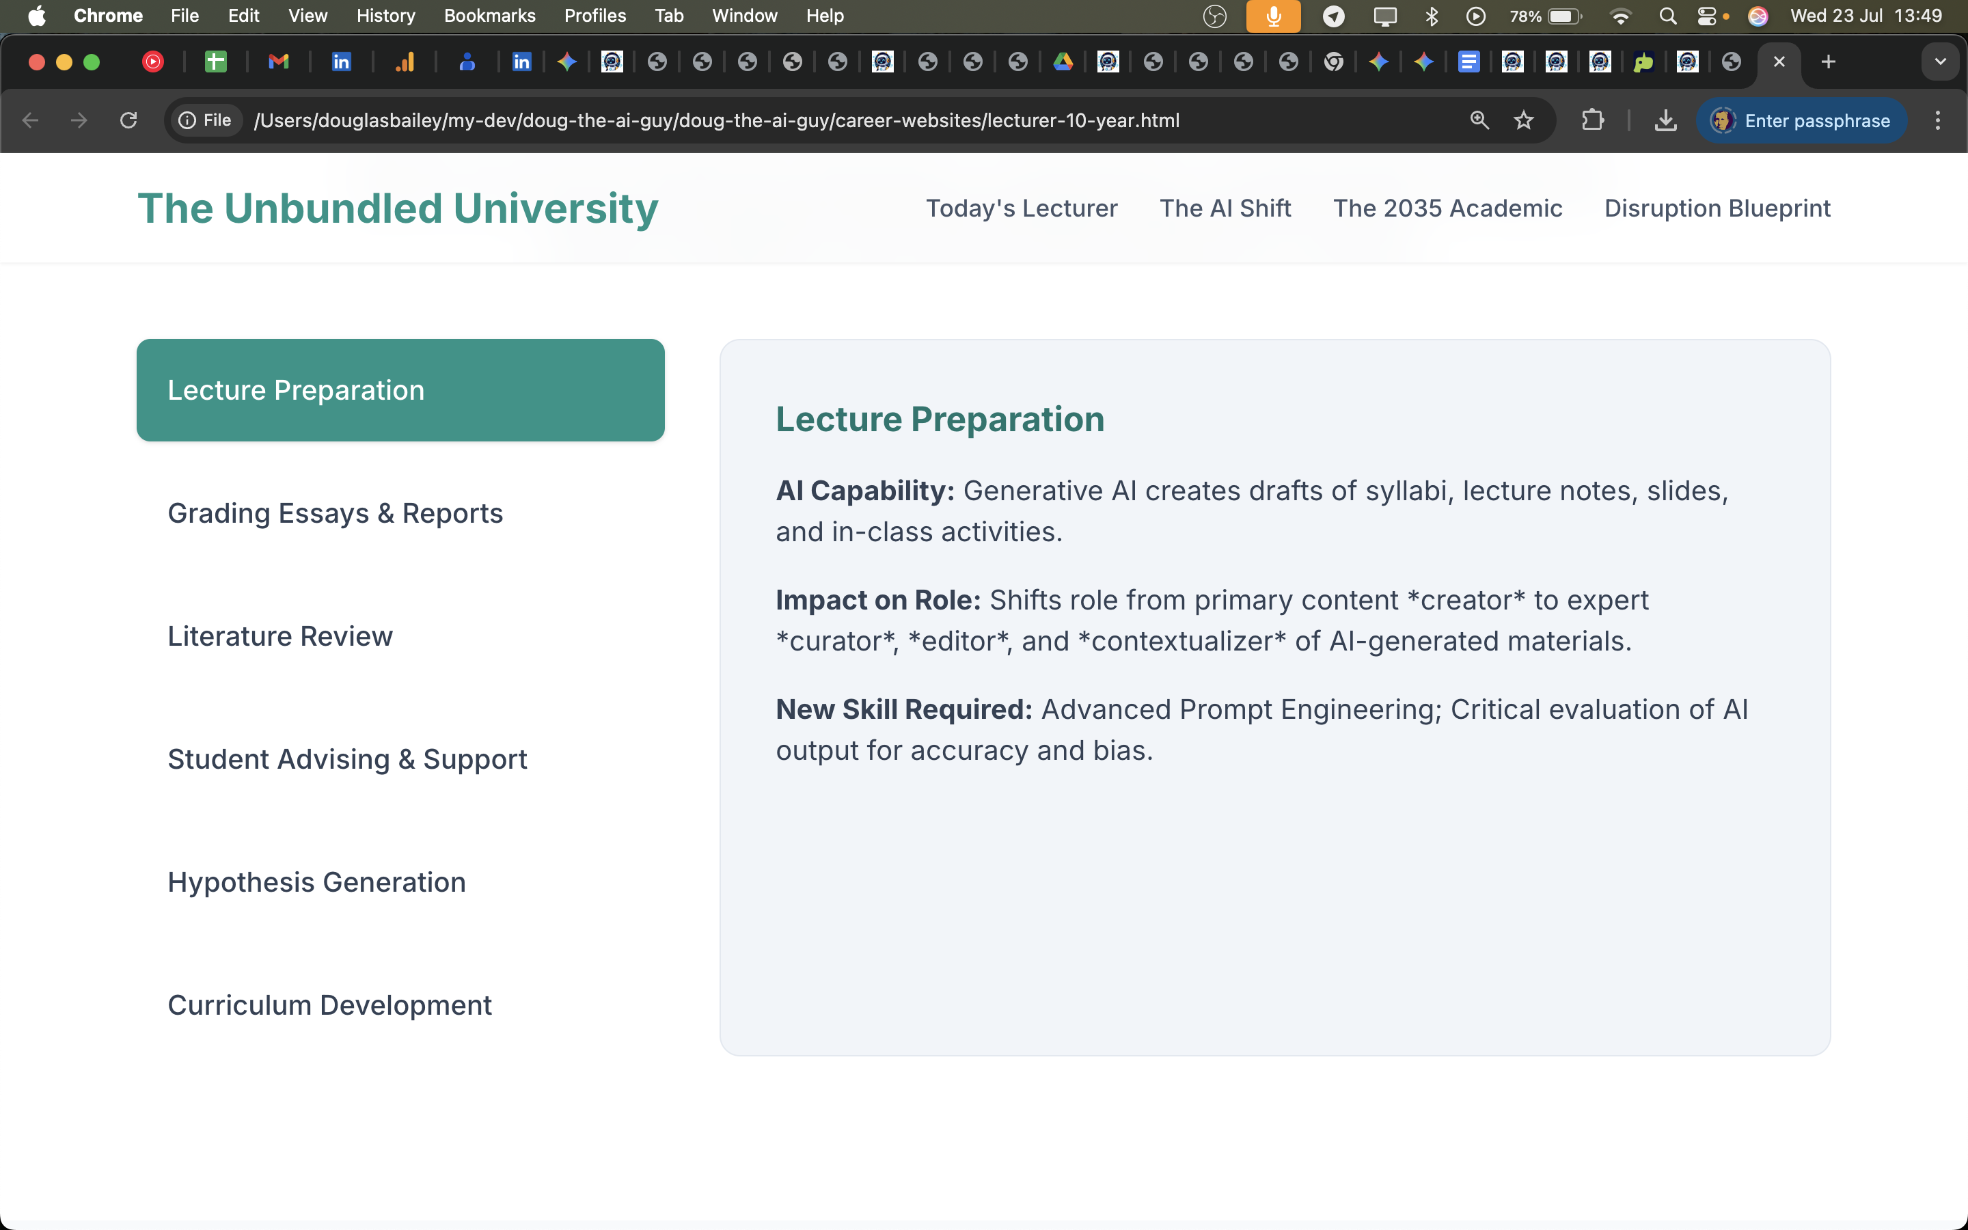Open the Gmail tab

point(279,61)
